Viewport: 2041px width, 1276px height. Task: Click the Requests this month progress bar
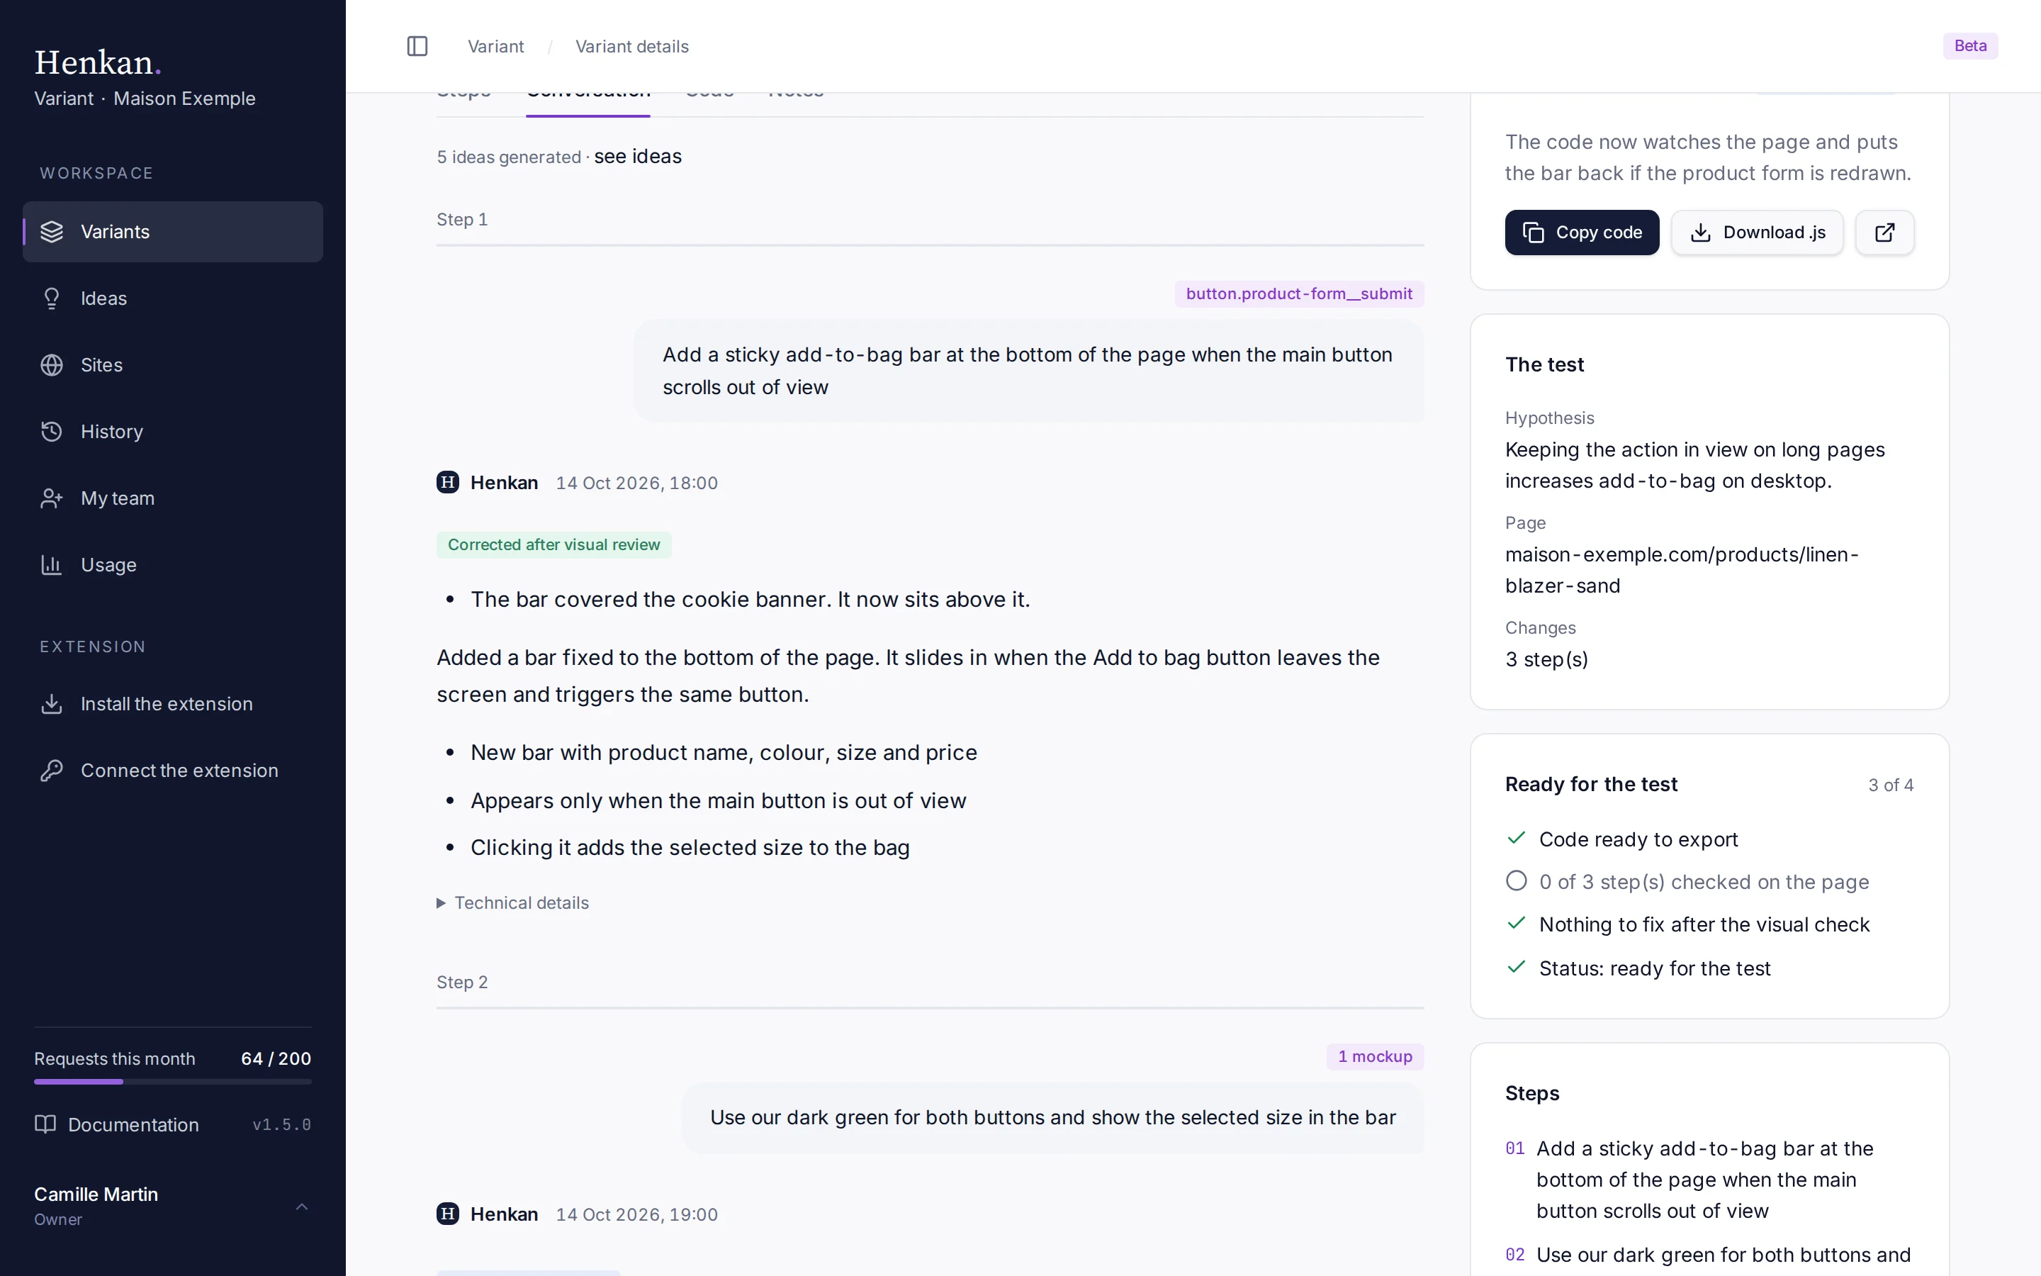click(173, 1081)
